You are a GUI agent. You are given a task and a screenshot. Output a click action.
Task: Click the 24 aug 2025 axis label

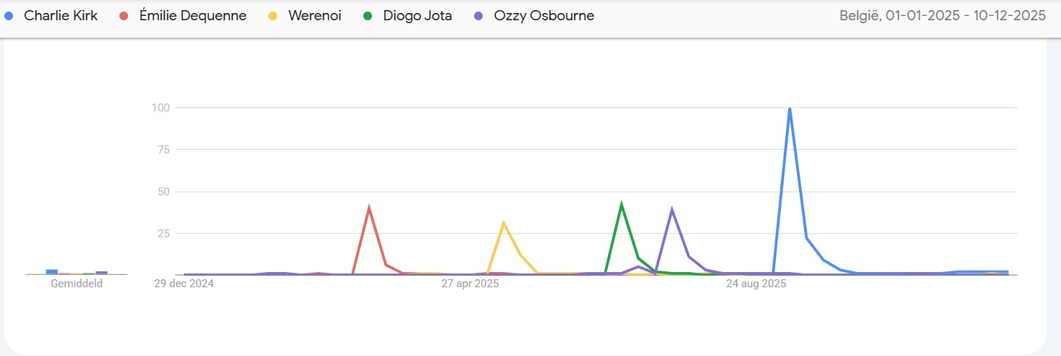(x=756, y=284)
